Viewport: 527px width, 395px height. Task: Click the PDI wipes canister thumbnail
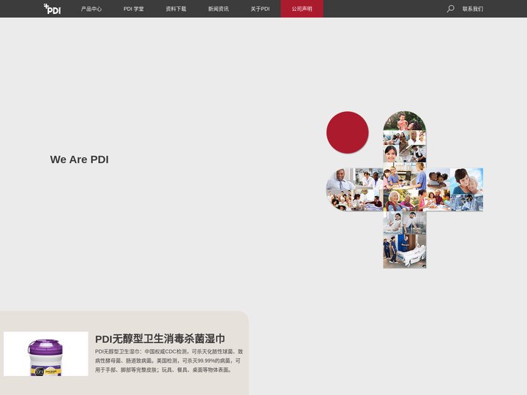pos(46,354)
